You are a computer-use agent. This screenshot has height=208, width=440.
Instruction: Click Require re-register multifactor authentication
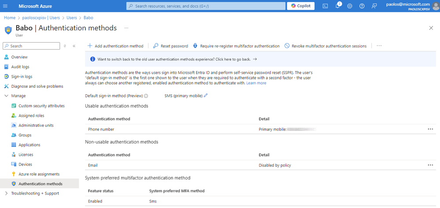point(236,46)
